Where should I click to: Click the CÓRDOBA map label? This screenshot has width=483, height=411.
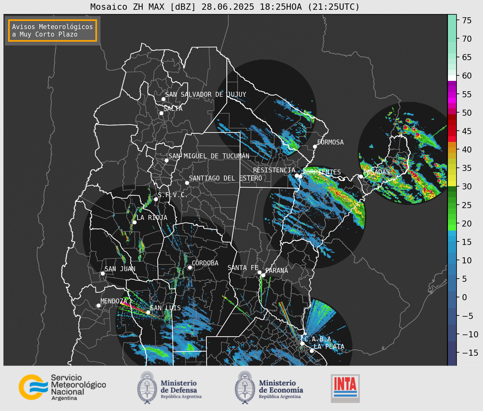205,263
